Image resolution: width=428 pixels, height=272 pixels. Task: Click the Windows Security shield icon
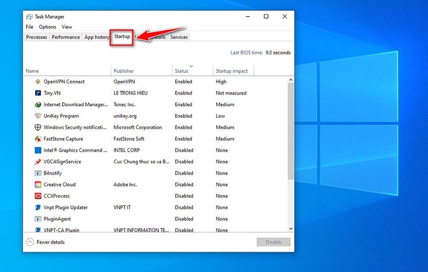pyautogui.click(x=38, y=127)
